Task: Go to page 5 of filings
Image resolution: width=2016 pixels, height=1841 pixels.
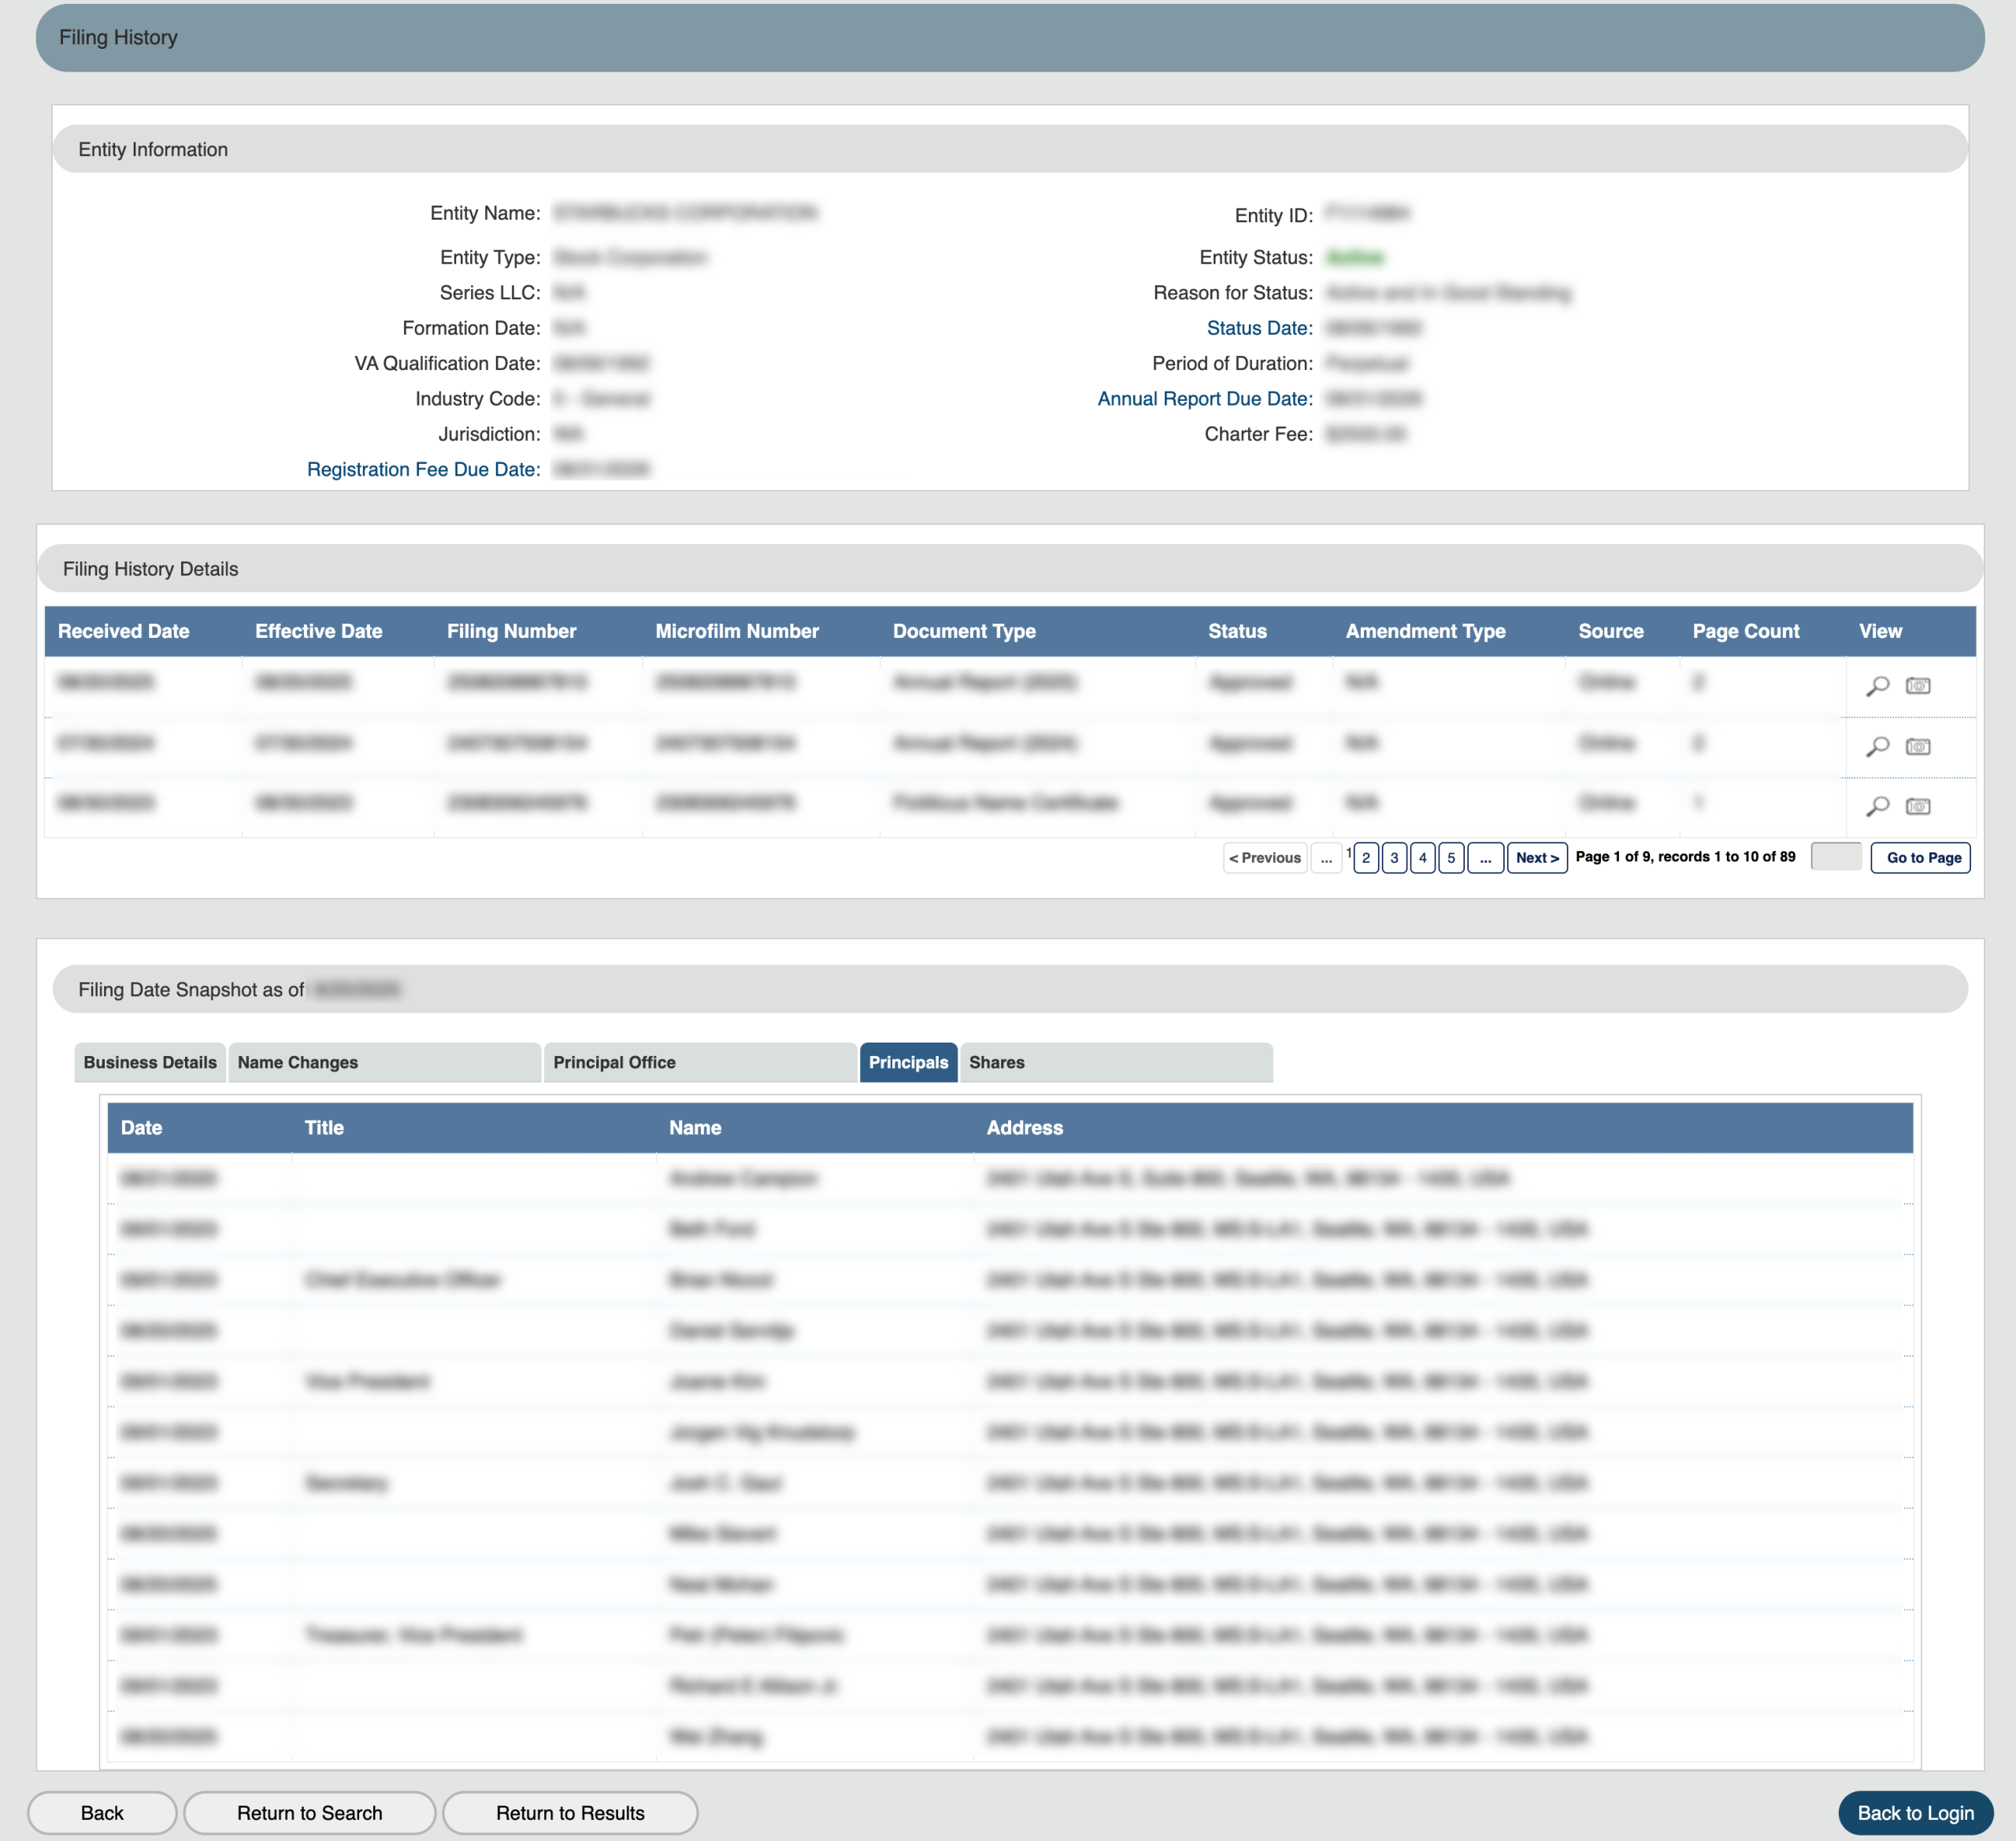Action: coord(1451,858)
